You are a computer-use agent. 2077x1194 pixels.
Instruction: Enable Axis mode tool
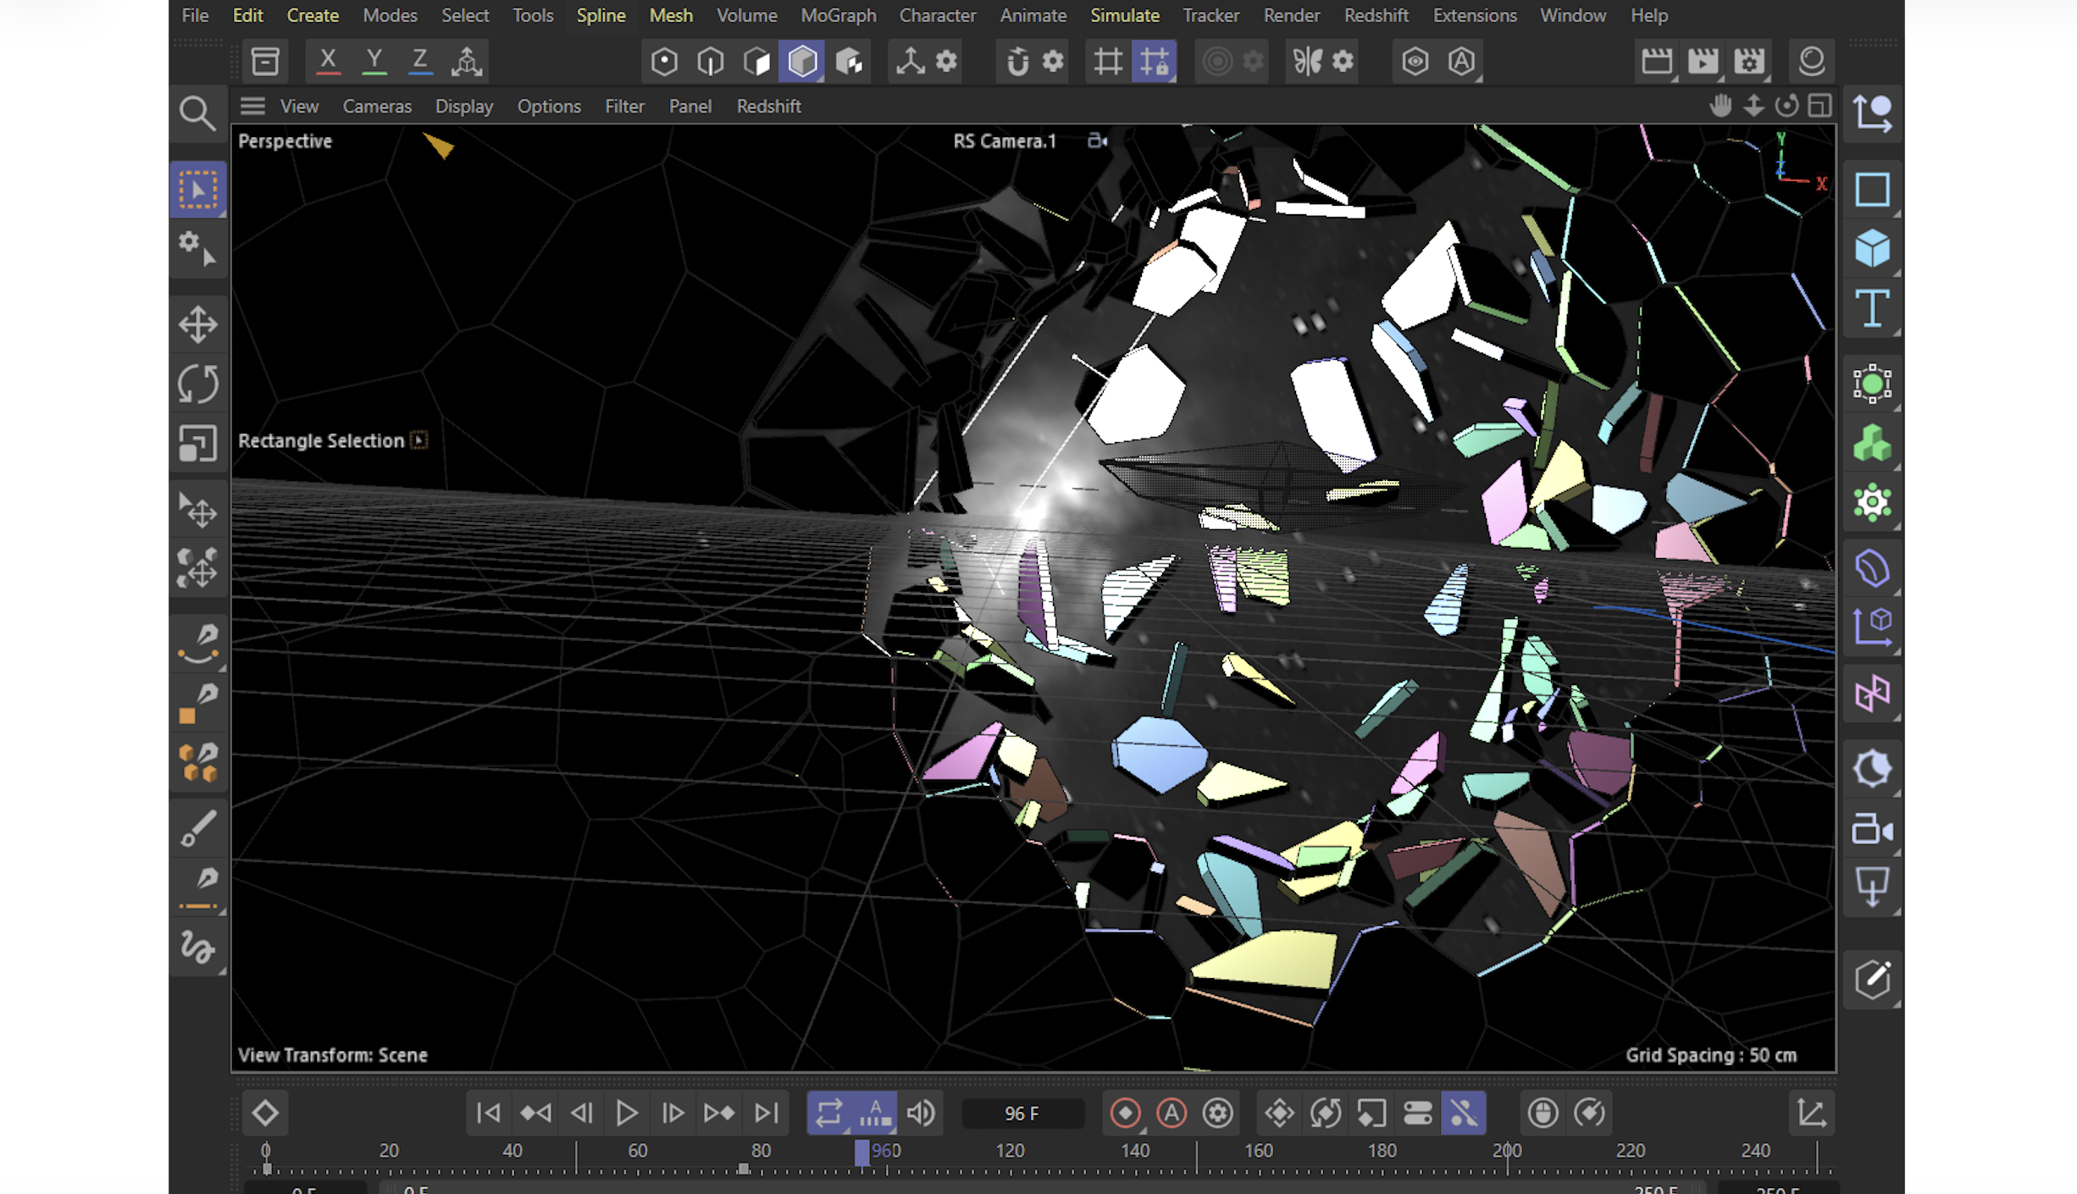coord(910,61)
